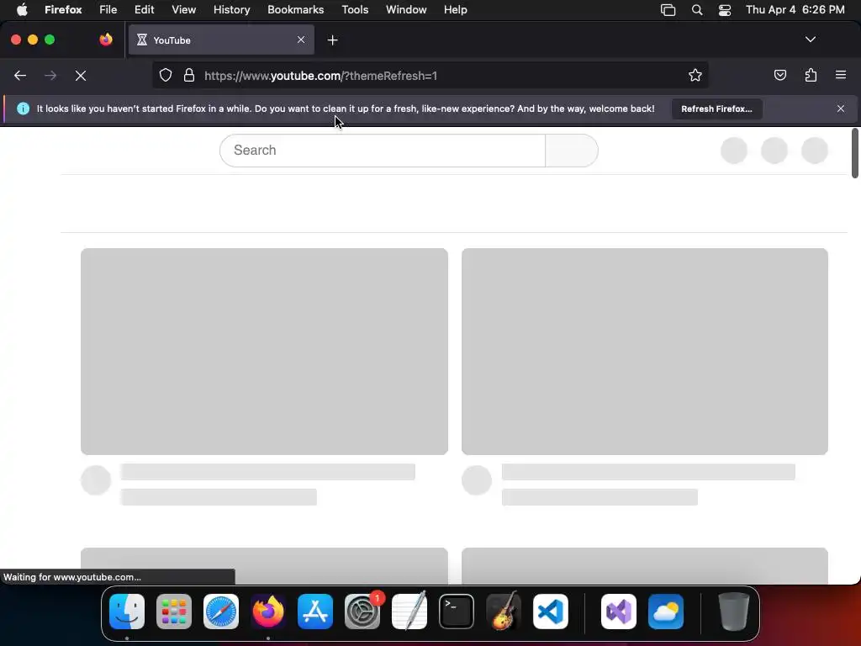This screenshot has height=646, width=861.
Task: Open the Tools menu
Action: click(355, 10)
